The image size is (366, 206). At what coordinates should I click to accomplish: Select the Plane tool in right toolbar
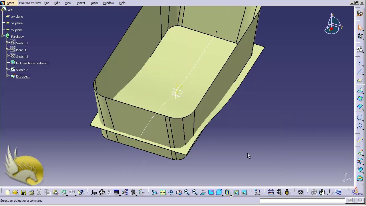tap(360, 80)
